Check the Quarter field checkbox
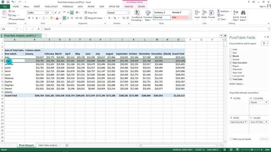This screenshot has width=271, height=152. [x=230, y=59]
